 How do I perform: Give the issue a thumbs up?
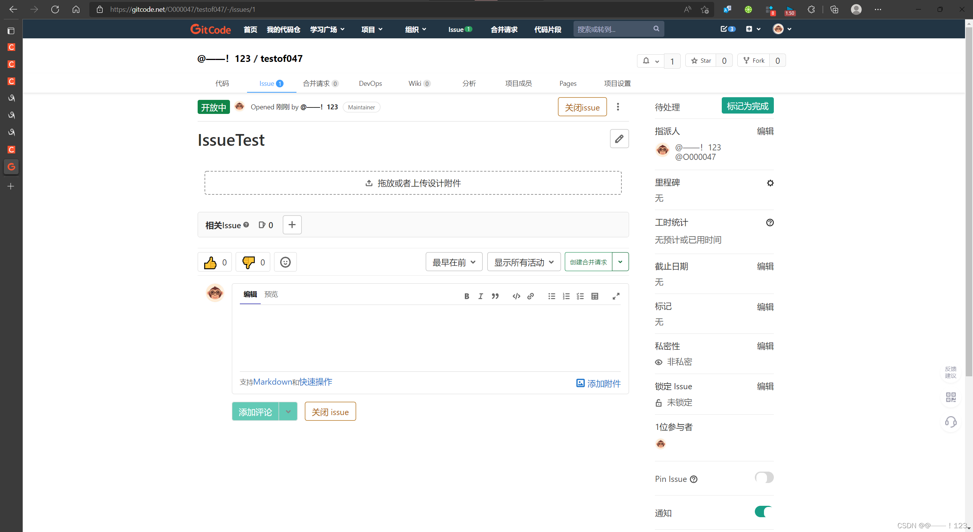211,262
